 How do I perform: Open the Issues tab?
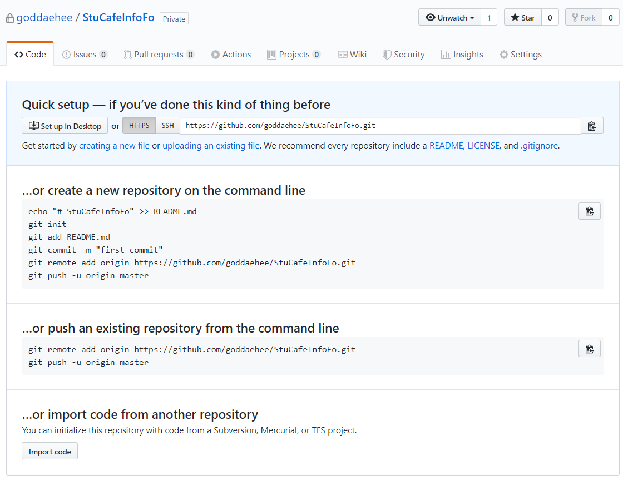[85, 55]
